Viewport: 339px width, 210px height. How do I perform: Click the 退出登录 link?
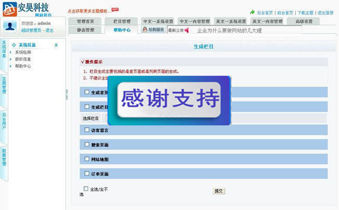click(x=325, y=13)
